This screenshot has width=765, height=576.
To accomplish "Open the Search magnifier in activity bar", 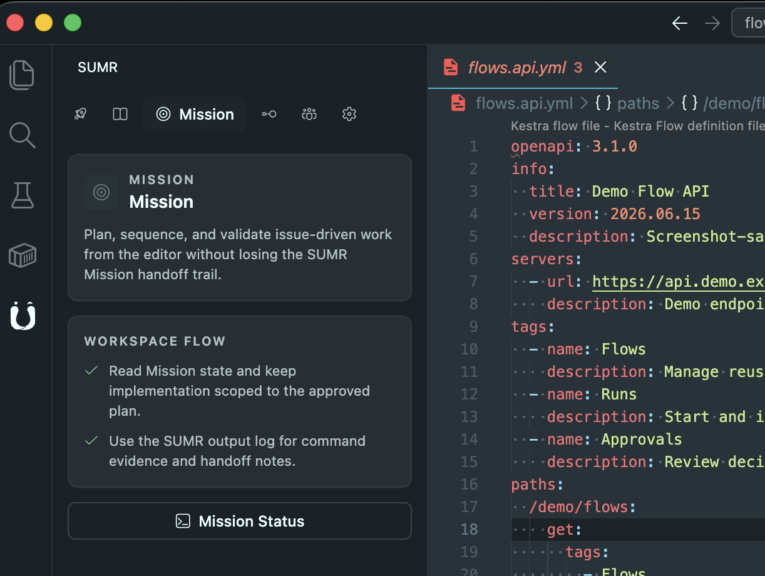I will coord(22,135).
